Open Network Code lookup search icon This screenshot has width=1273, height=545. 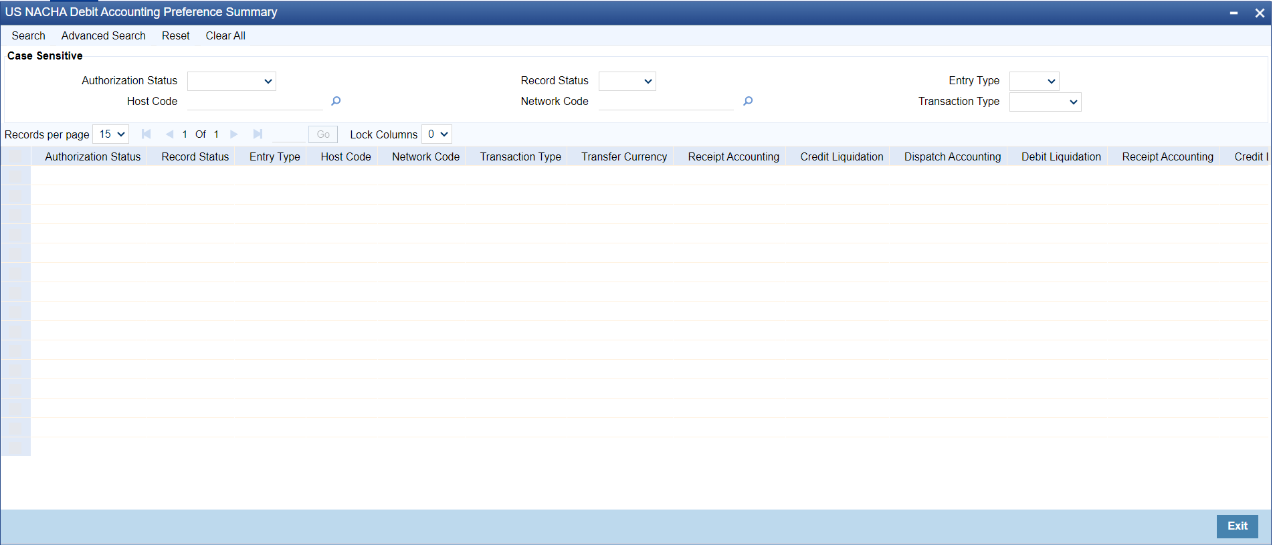(748, 101)
